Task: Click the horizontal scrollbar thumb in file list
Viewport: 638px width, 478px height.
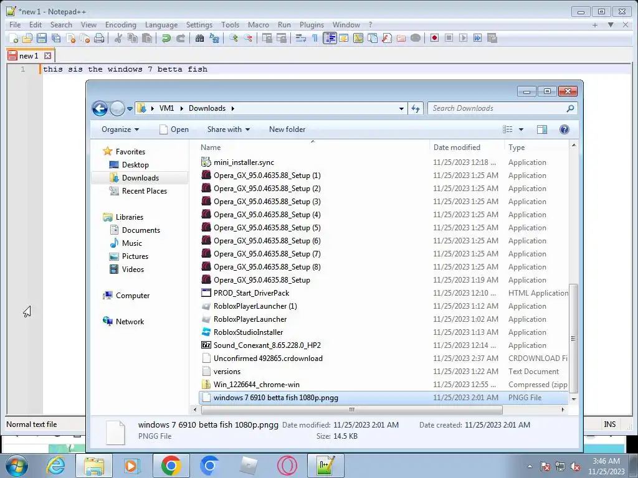Action: (352, 410)
